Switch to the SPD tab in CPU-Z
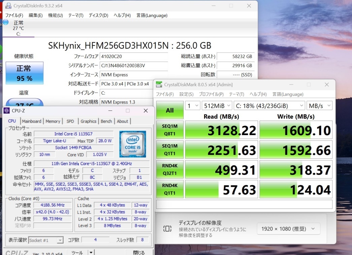This screenshot has height=255, width=352. (70, 121)
